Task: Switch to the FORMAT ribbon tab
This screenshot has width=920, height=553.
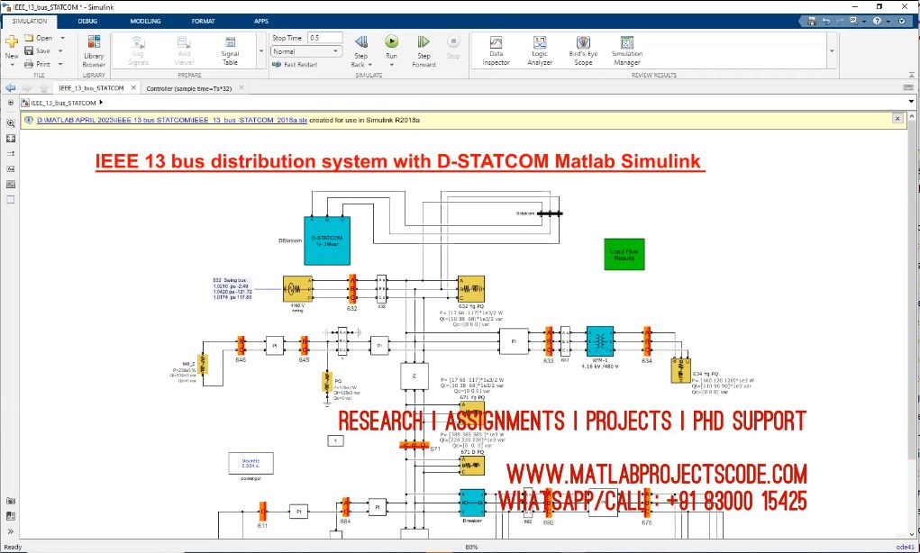Action: (x=203, y=21)
